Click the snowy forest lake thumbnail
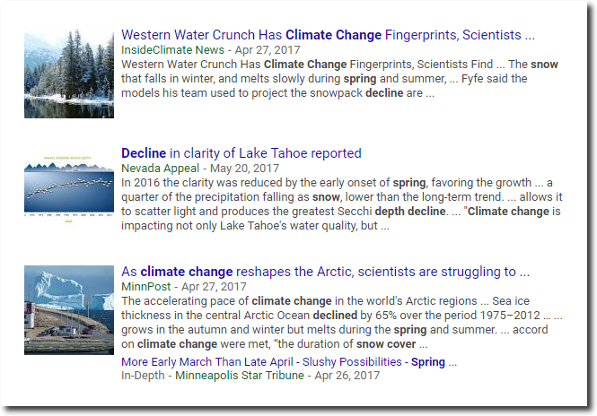 [69, 74]
